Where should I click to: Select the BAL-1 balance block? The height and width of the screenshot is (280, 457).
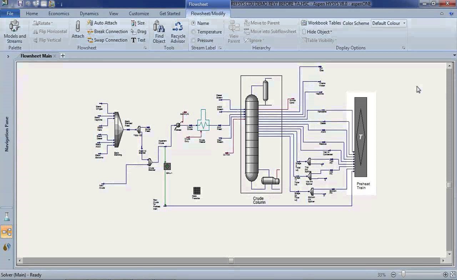click(167, 166)
